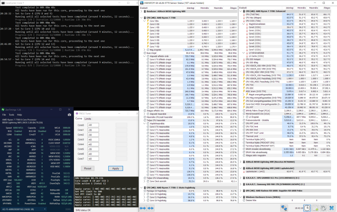This screenshot has height=212, width=337.
Task: Click the Core5 curve value field
Action: [x=93, y=149]
